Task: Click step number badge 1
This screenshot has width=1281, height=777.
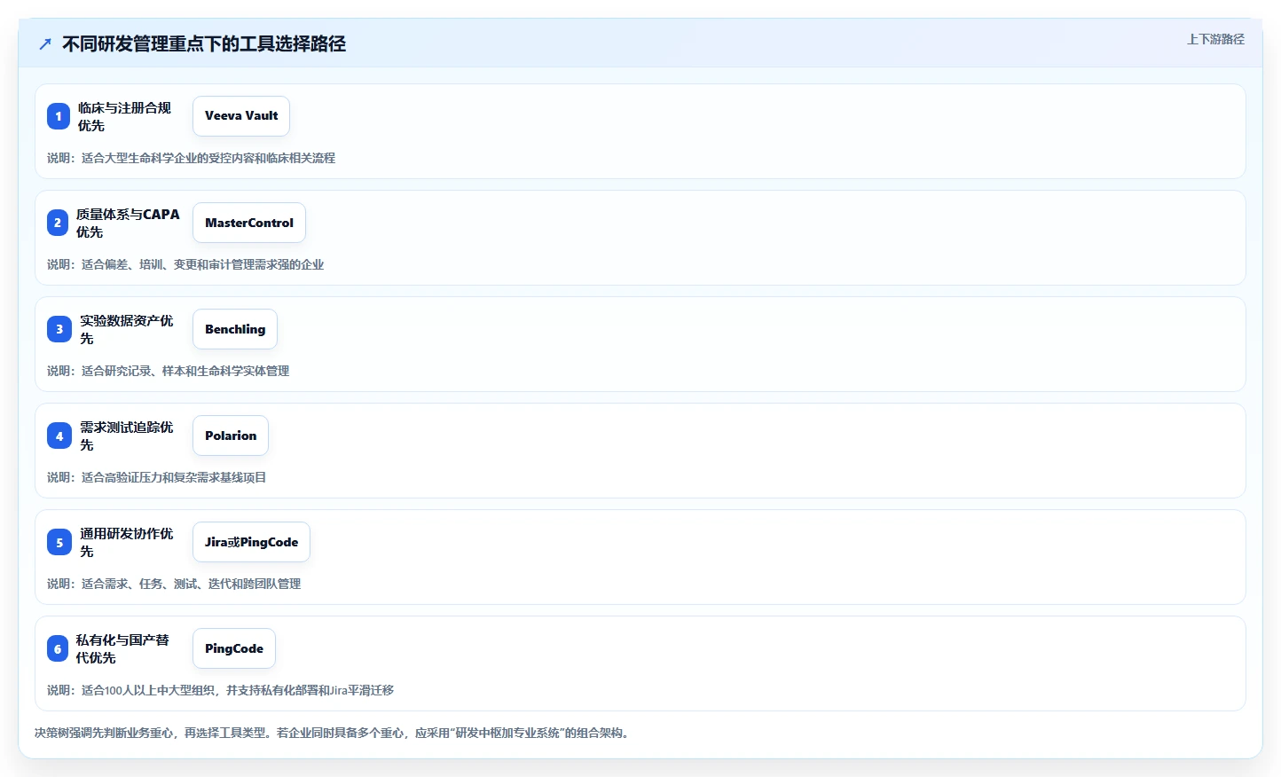Action: pyautogui.click(x=59, y=116)
